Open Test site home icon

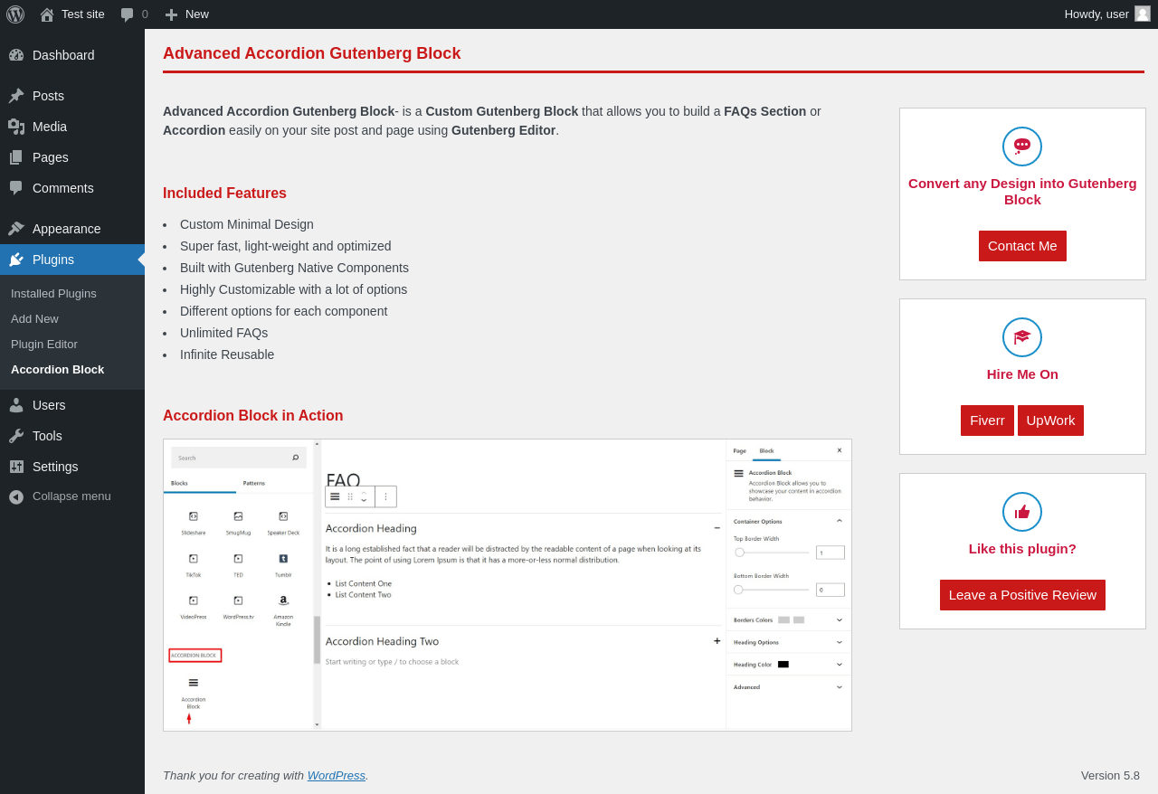[x=47, y=14]
